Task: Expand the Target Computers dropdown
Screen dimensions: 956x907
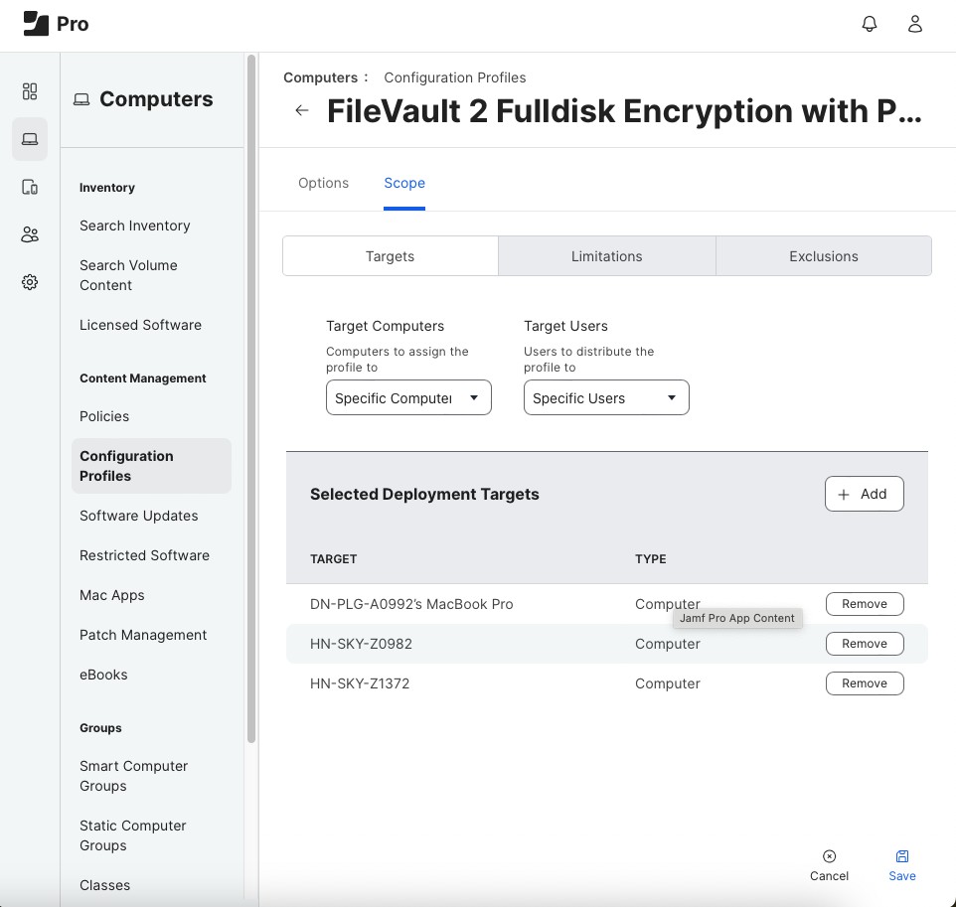Action: [408, 398]
